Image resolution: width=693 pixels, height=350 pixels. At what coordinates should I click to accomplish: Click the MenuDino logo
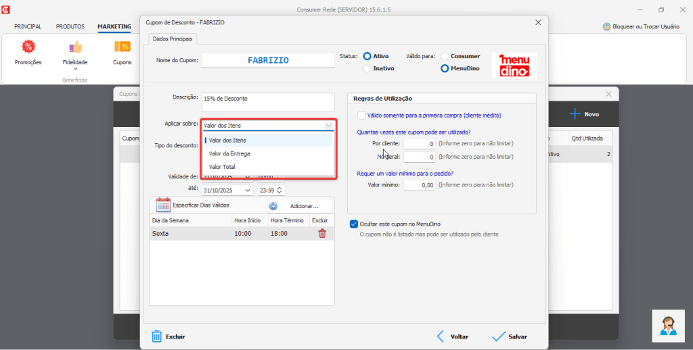[x=514, y=66]
